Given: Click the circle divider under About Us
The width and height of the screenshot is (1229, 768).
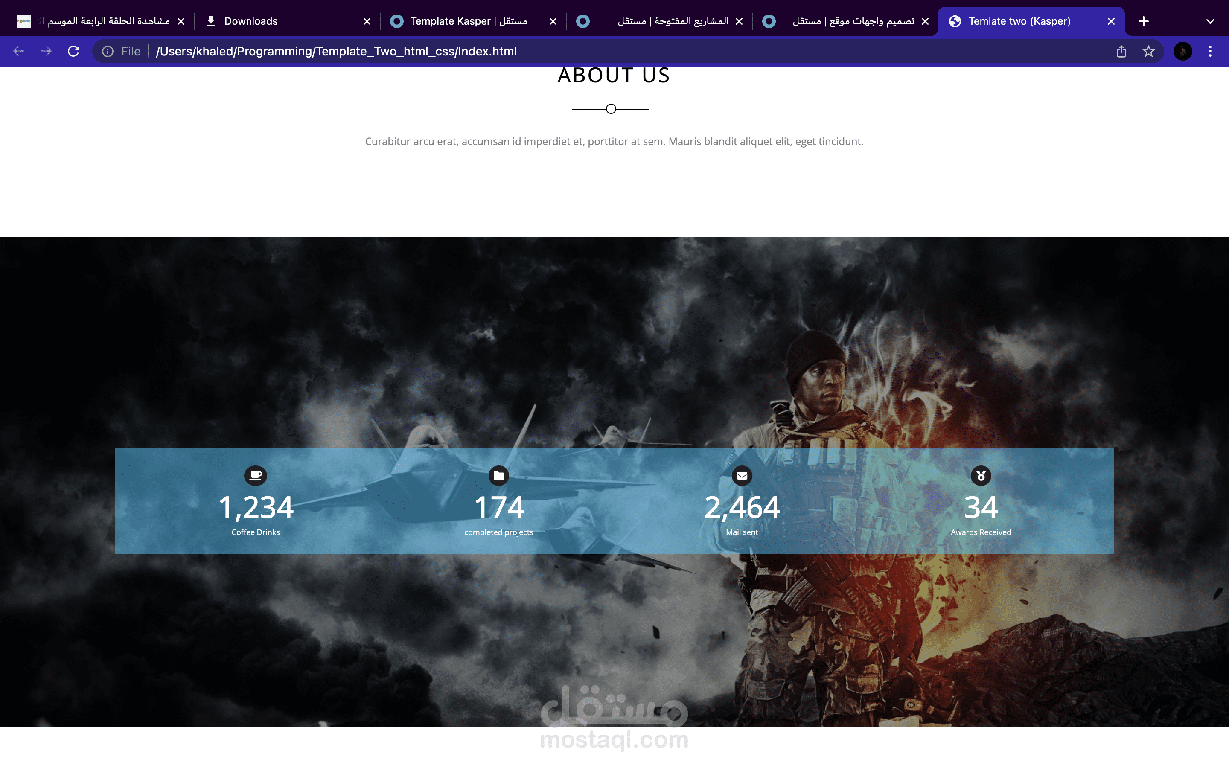Looking at the screenshot, I should pos(611,109).
